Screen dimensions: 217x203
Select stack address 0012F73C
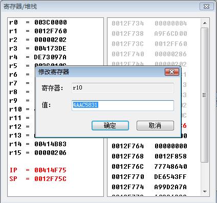(128, 44)
